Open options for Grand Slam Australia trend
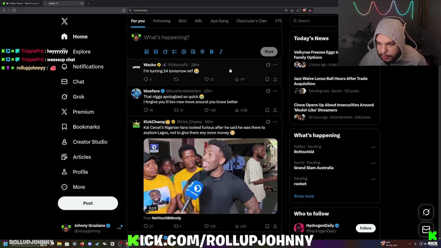This screenshot has width=441, height=248. [x=373, y=163]
